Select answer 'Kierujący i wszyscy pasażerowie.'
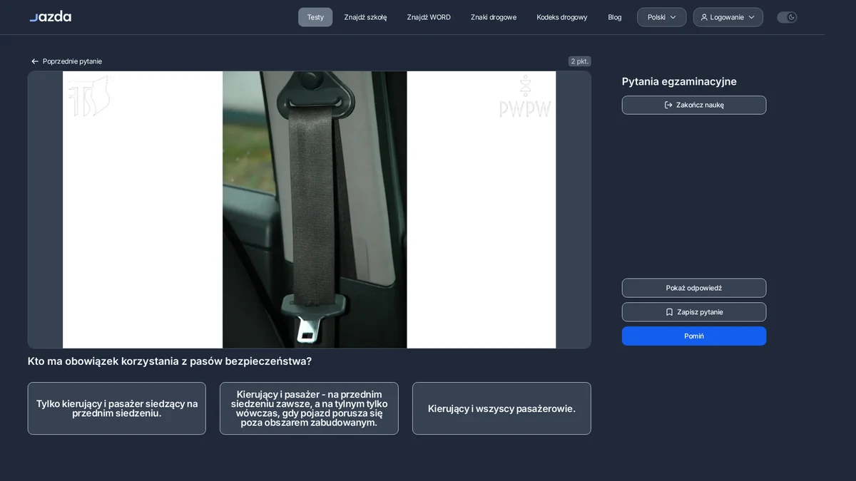The image size is (856, 481). tap(501, 408)
